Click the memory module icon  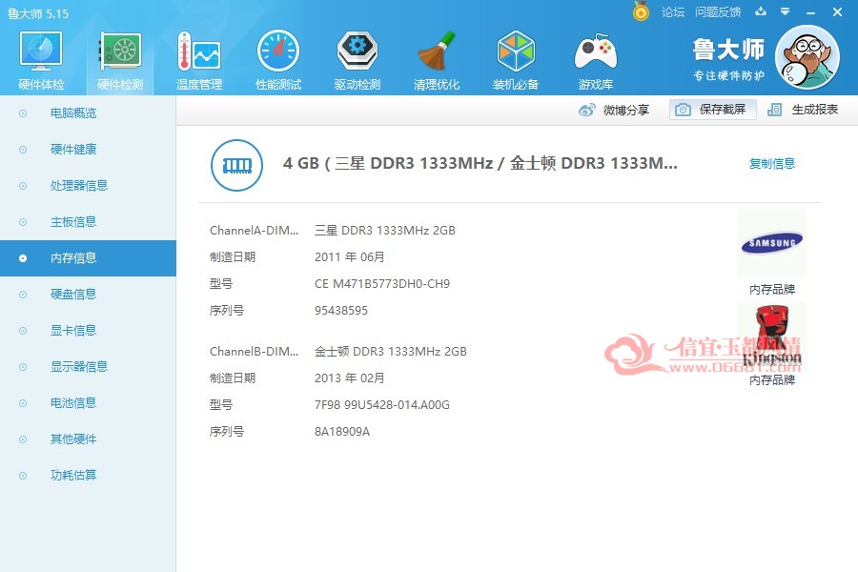point(237,165)
